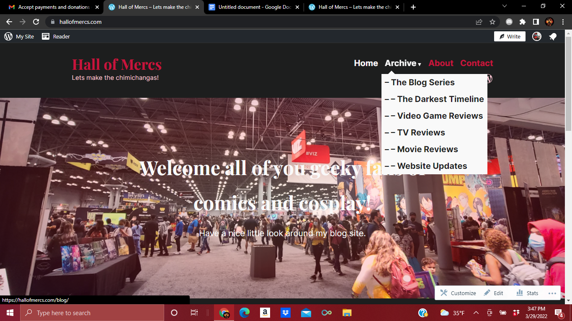Open the WordPress Reader
The width and height of the screenshot is (572, 321).
(56, 36)
